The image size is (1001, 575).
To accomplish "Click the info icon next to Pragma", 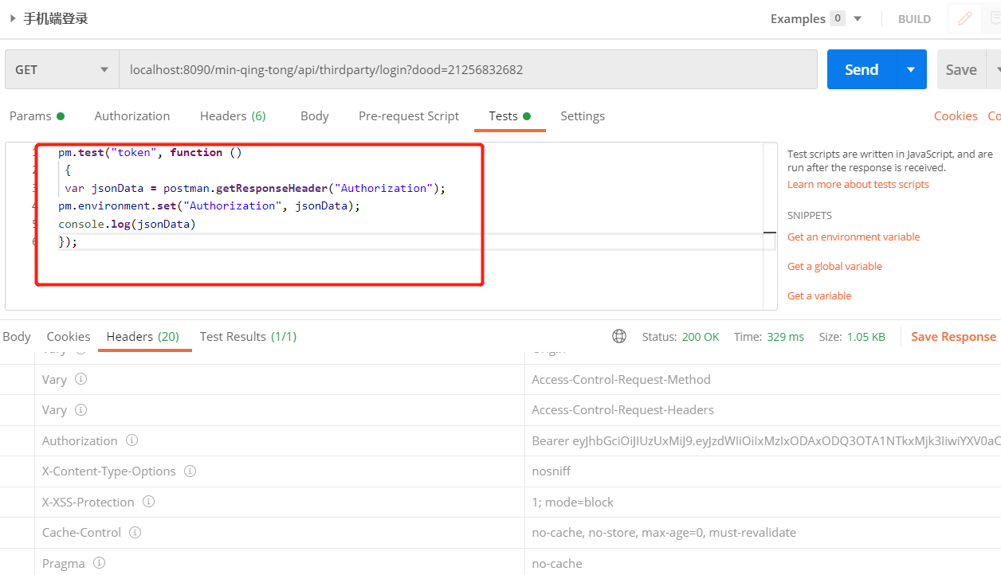I will 99,563.
